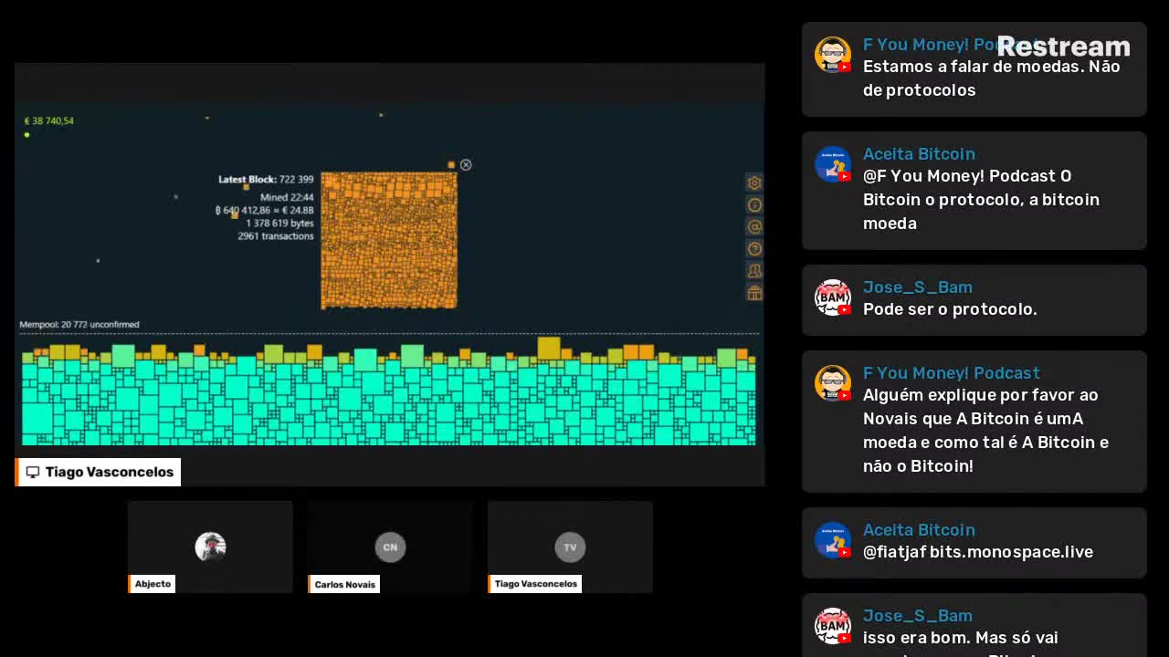Screen dimensions: 1169x657
Task: Click the first F You Money! Podcast avatar
Action: (x=833, y=55)
